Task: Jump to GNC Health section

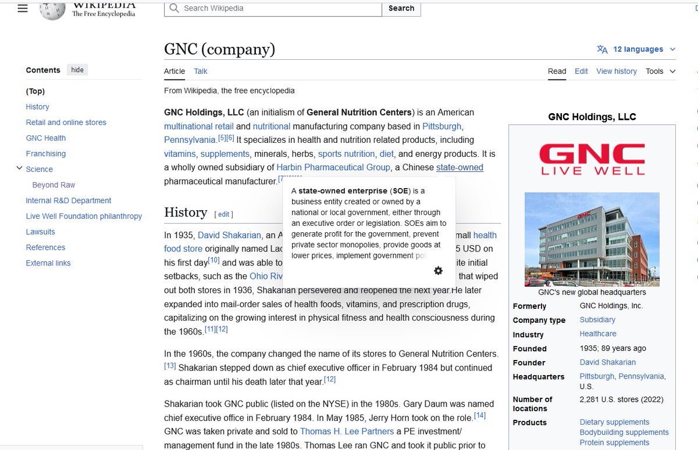Action: click(x=46, y=138)
